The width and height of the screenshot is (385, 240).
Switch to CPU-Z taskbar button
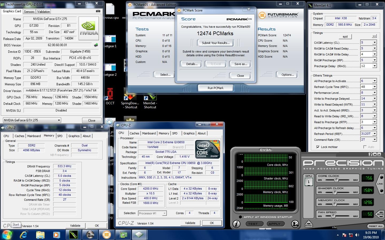pos(139,235)
